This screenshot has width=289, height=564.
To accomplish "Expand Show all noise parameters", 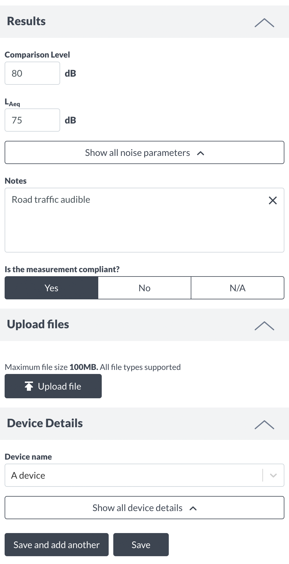I will click(144, 152).
